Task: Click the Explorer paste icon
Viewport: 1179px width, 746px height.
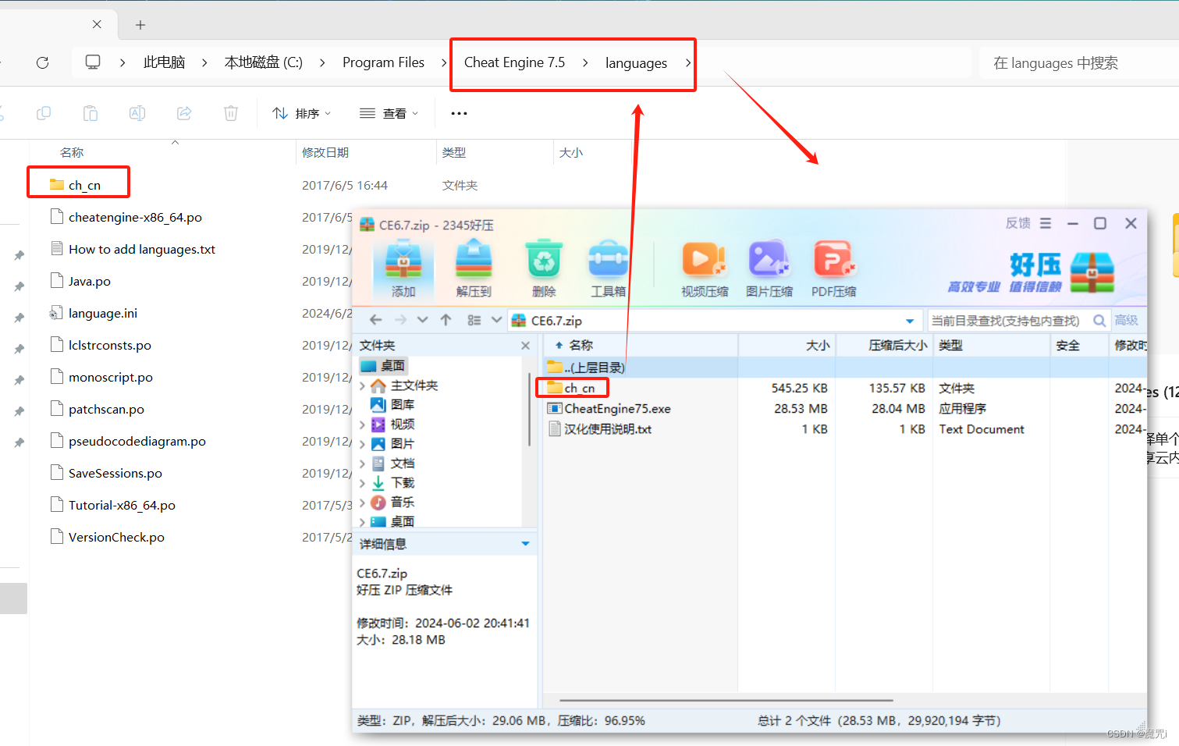Action: point(91,114)
